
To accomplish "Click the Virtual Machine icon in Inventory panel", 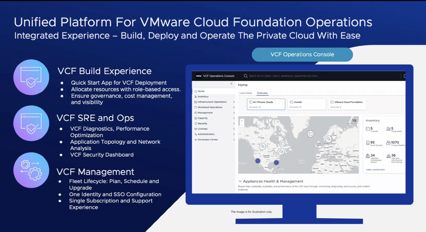I will pos(388,143).
